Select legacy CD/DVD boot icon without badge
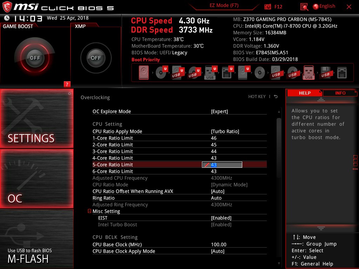 [x=260, y=73]
